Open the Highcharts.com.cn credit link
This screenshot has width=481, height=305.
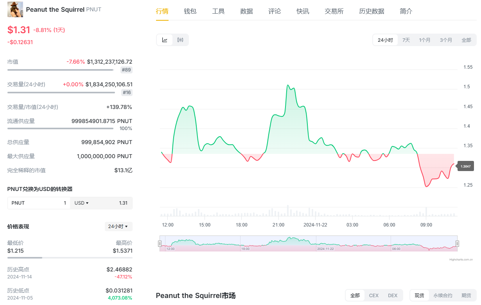[x=461, y=259]
